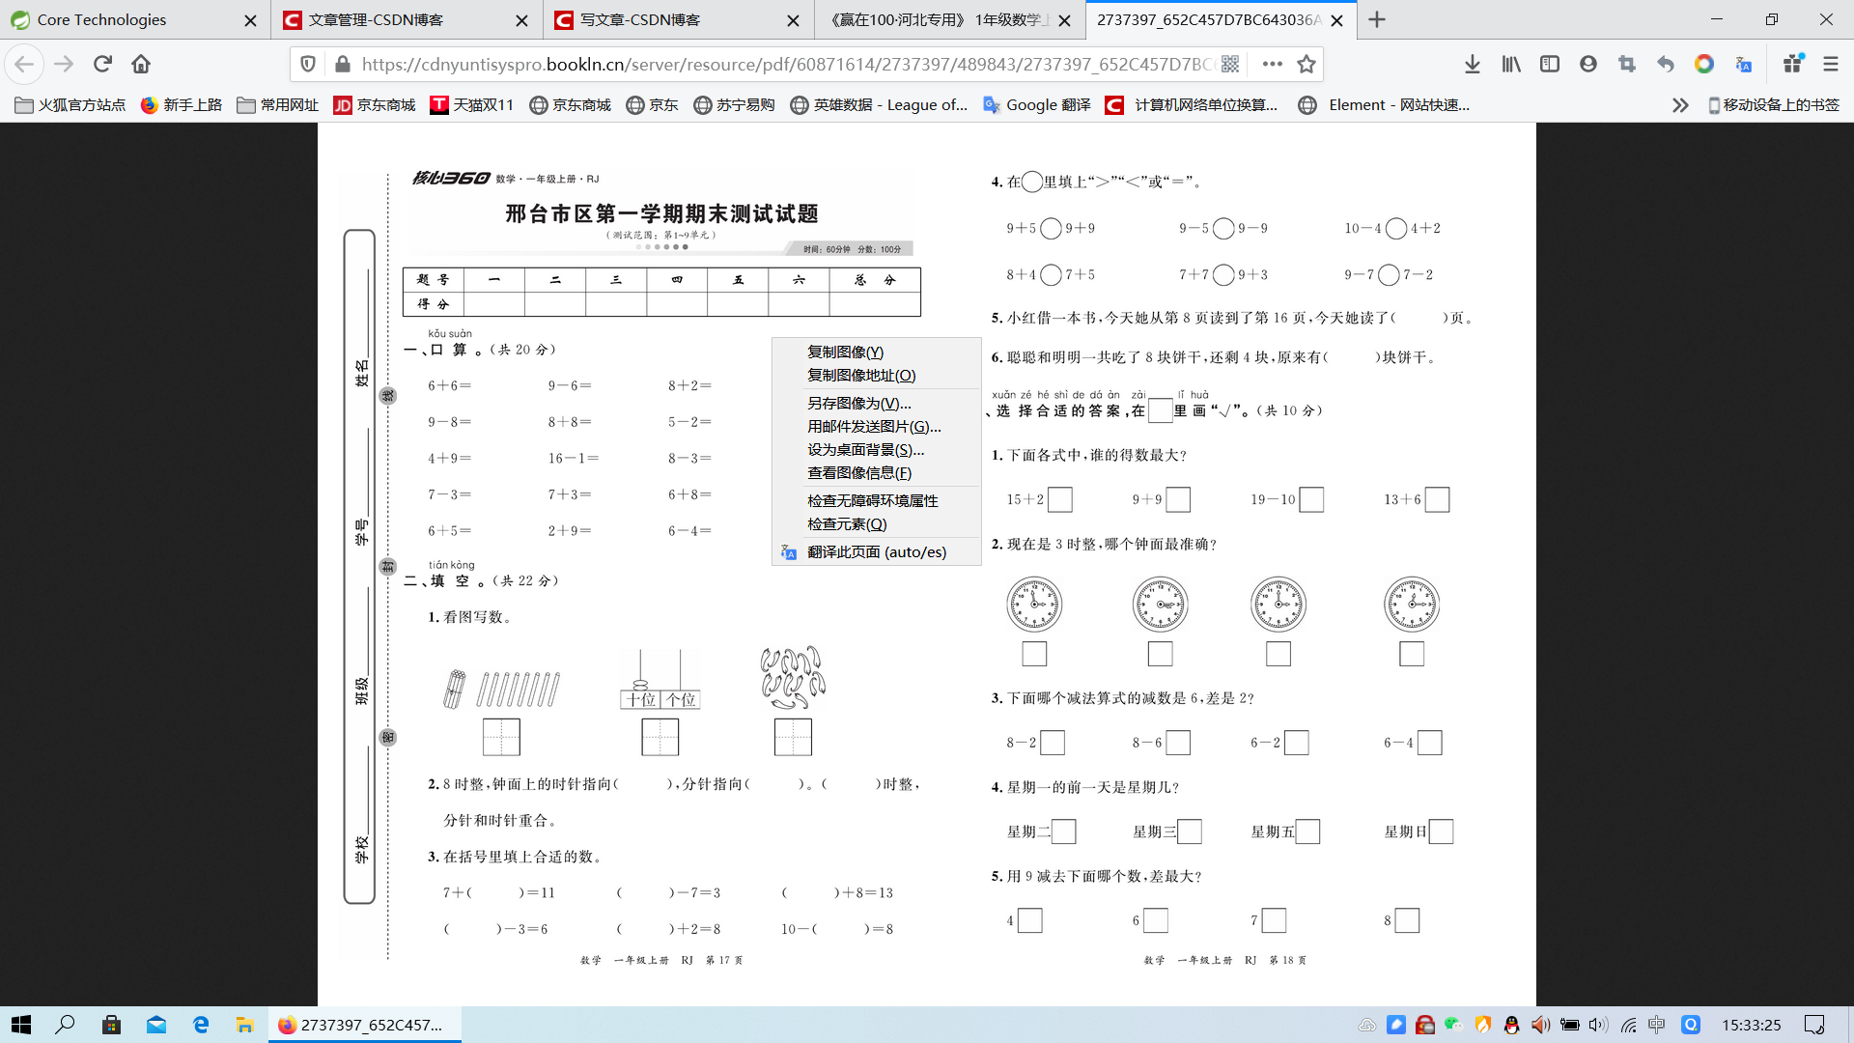
Task: Select the screenshot crop extension icon
Action: [1628, 64]
